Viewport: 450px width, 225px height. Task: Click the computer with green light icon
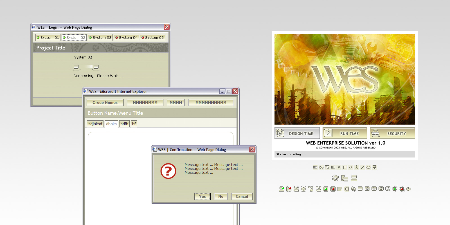coord(282,189)
